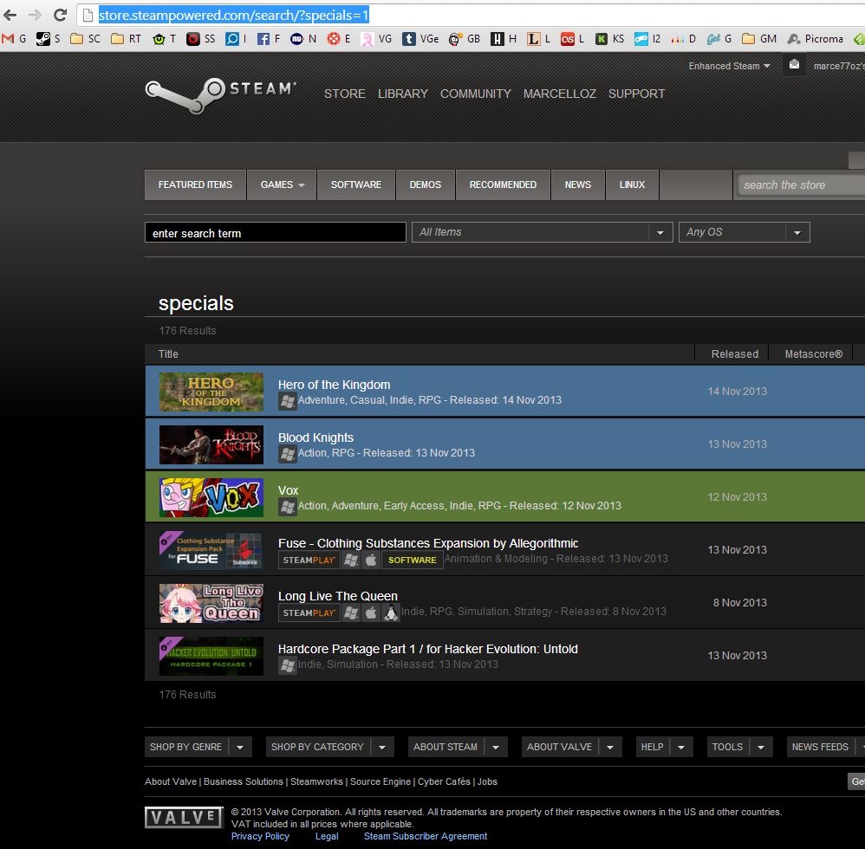The height and width of the screenshot is (849, 865).
Task: Click the Hacker Evolution Hardcore Package thumbnail
Action: pyautogui.click(x=211, y=657)
